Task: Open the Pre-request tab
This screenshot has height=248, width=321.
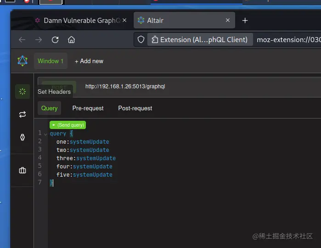Action: click(x=88, y=108)
